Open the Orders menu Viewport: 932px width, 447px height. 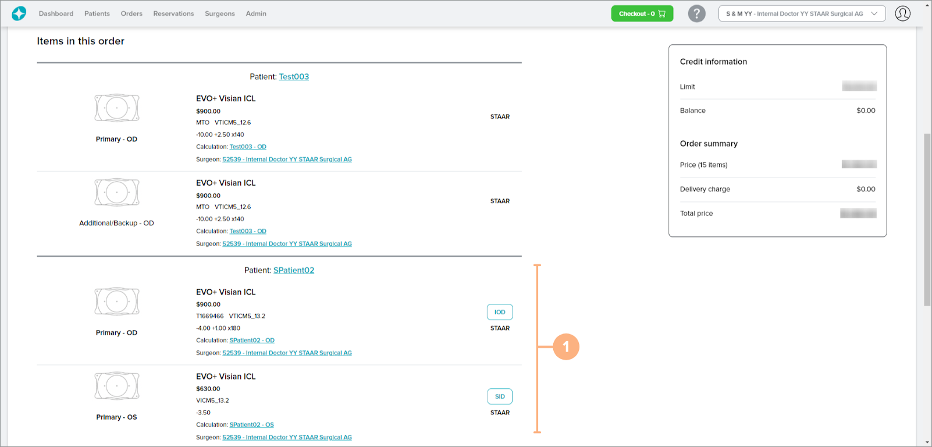[x=131, y=13]
